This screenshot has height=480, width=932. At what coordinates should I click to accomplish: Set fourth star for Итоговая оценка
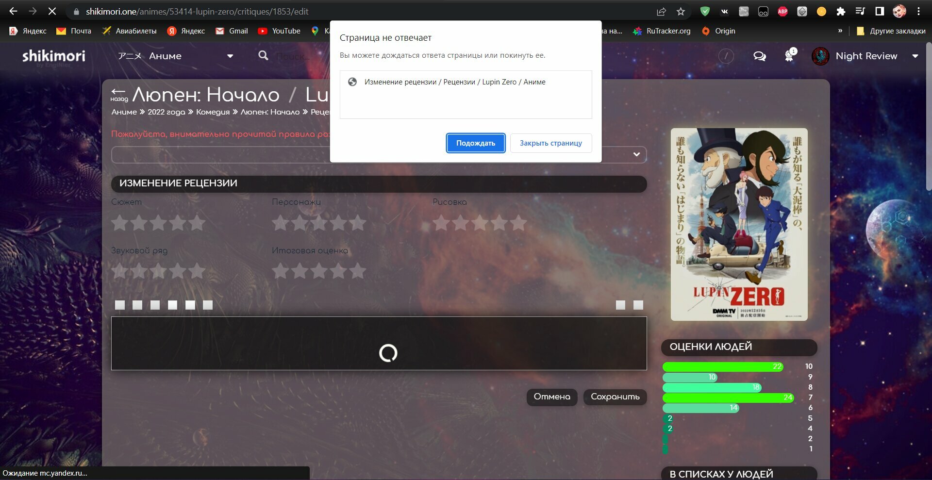[339, 271]
